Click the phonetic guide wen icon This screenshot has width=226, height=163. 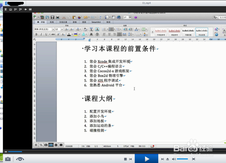coord(91,29)
